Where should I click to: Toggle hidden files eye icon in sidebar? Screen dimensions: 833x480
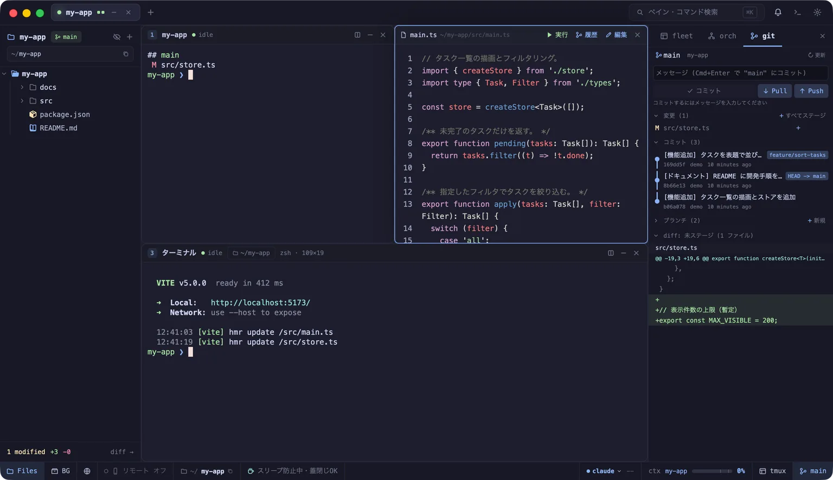pyautogui.click(x=117, y=37)
